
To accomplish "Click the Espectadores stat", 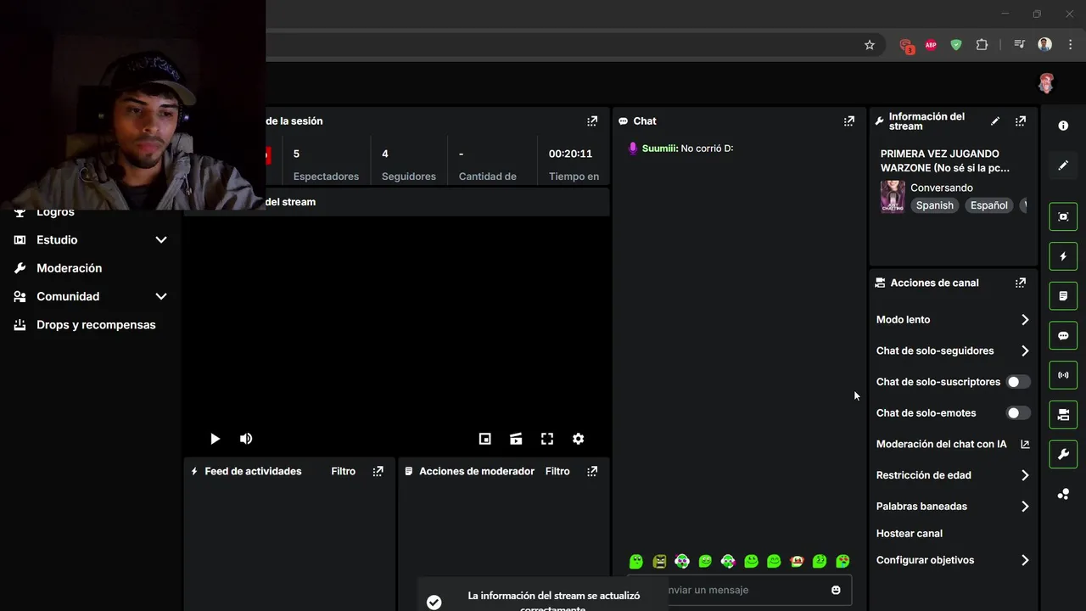I will [x=326, y=165].
